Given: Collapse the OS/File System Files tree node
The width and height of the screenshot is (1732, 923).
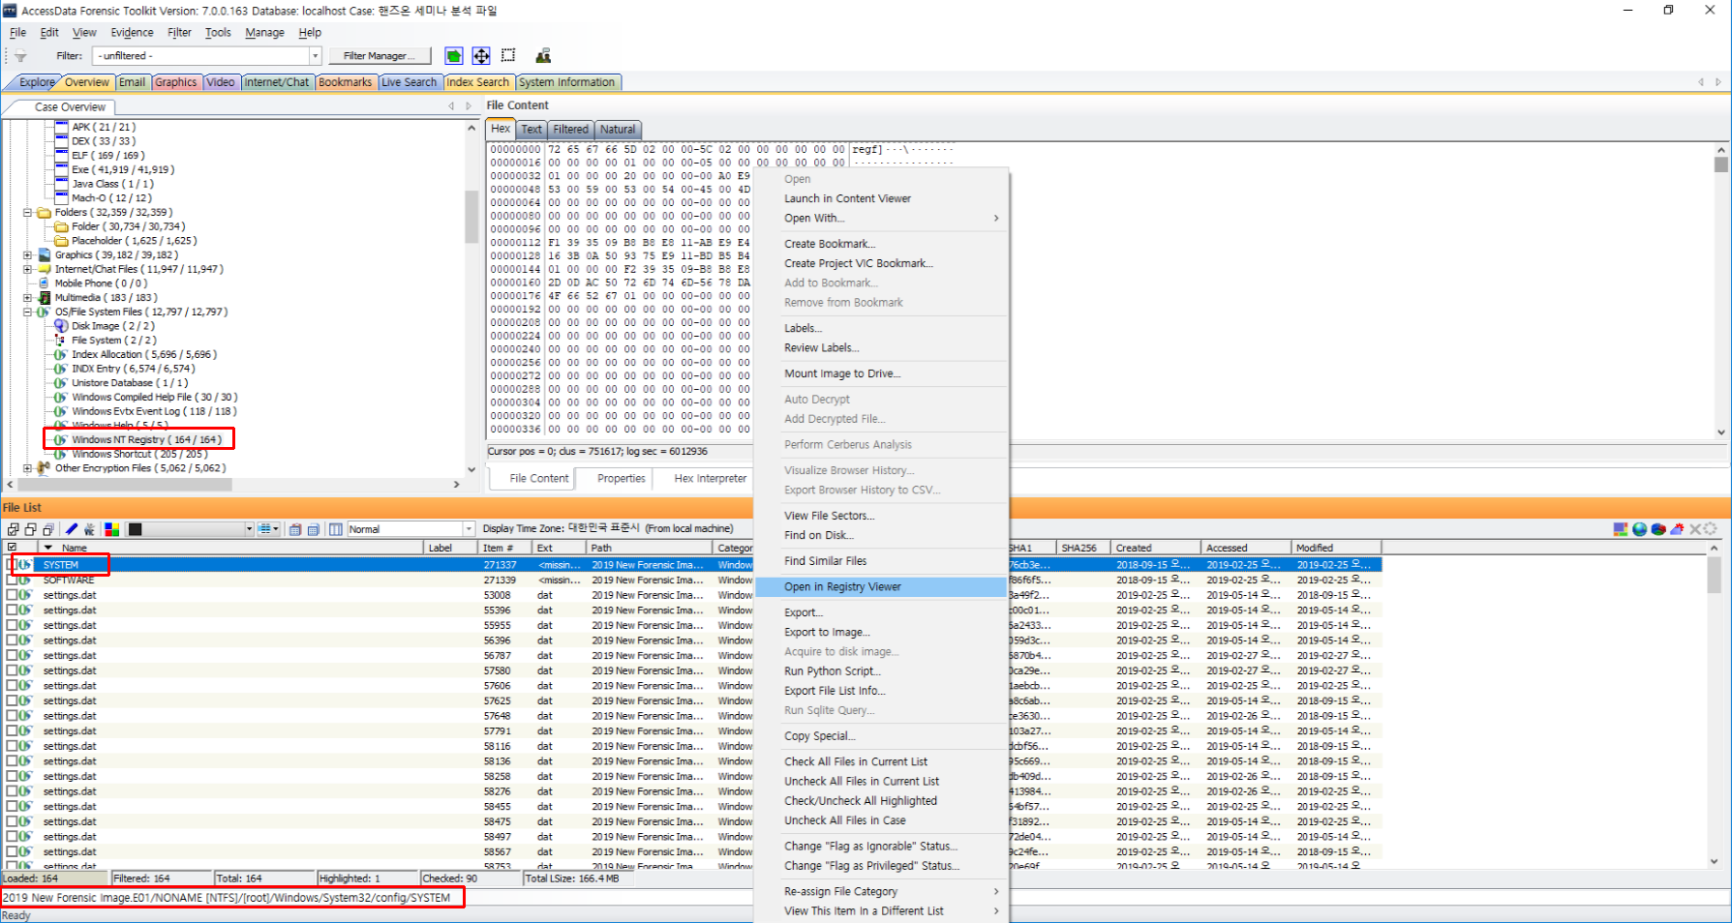Looking at the screenshot, I should pos(28,312).
